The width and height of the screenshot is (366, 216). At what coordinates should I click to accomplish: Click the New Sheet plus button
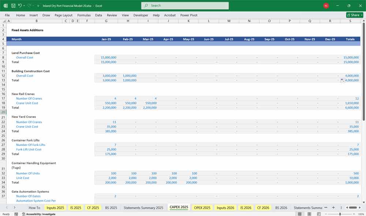point(333,207)
